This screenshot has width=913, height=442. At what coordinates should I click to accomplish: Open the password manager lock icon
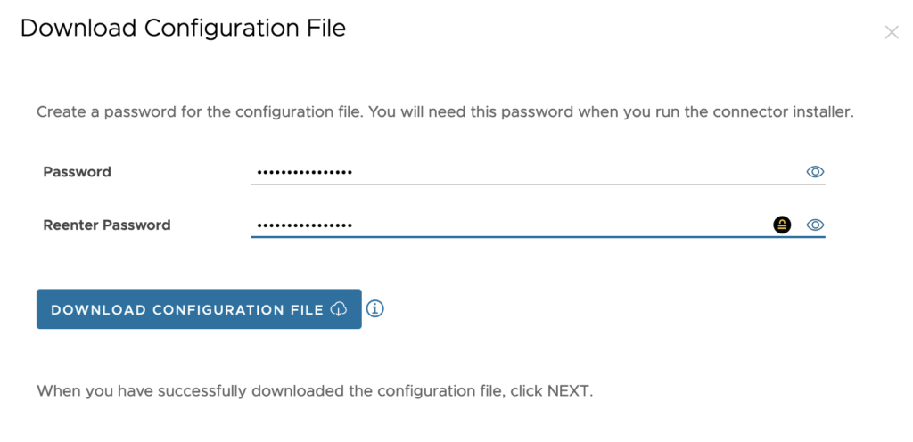[x=782, y=225]
